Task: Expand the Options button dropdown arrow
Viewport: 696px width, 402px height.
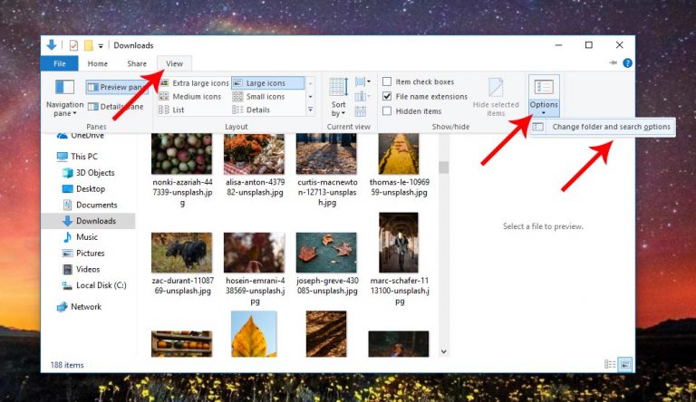Action: 544,113
